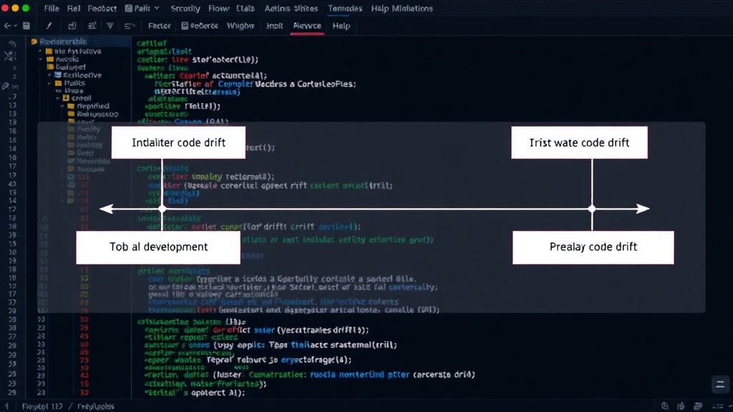
Task: Click the toolbar icon left of Facter
Action: coord(130,26)
